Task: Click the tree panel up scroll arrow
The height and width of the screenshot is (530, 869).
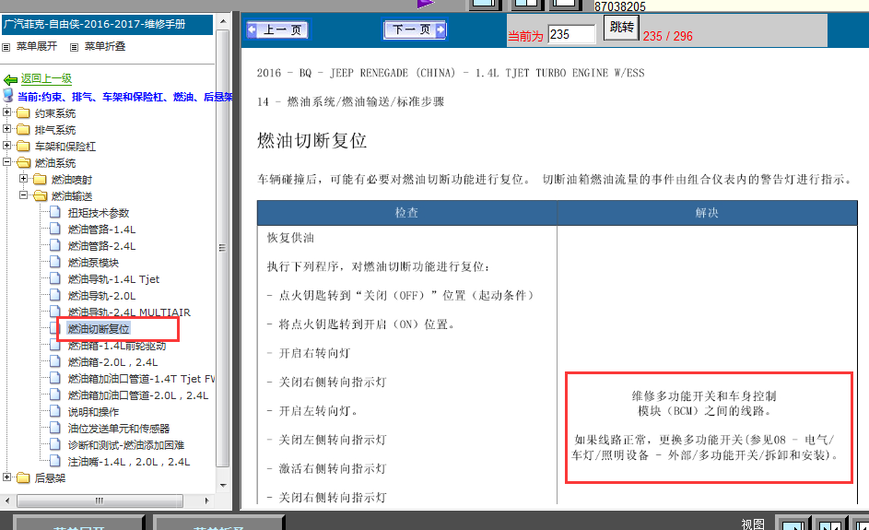Action: tap(223, 21)
